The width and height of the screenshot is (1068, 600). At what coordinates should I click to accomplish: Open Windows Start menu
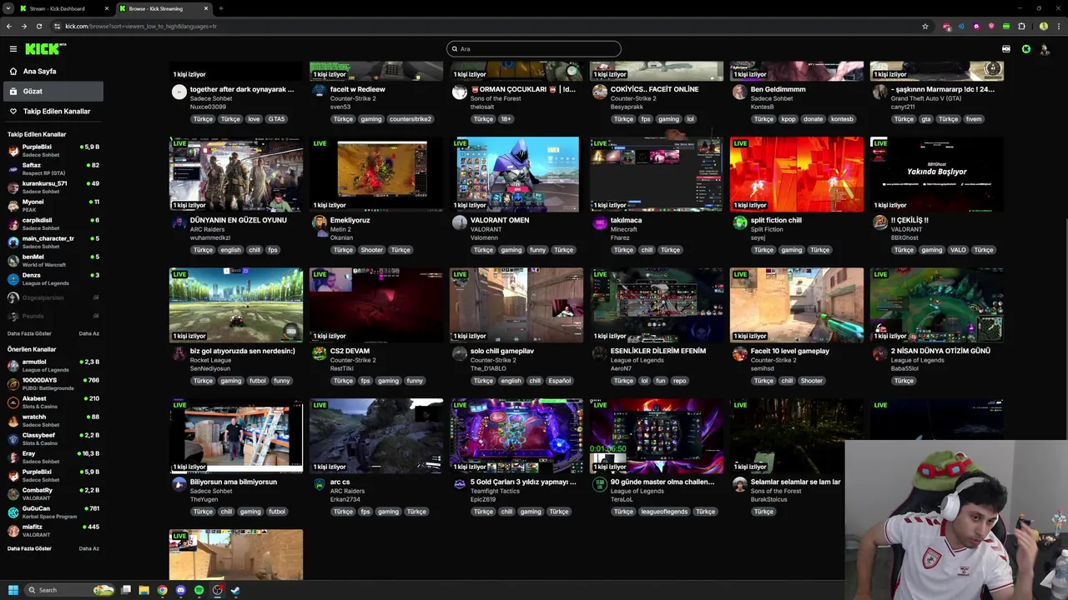click(x=13, y=590)
